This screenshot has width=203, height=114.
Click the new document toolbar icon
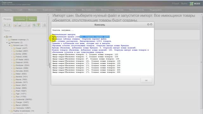click(x=15, y=25)
